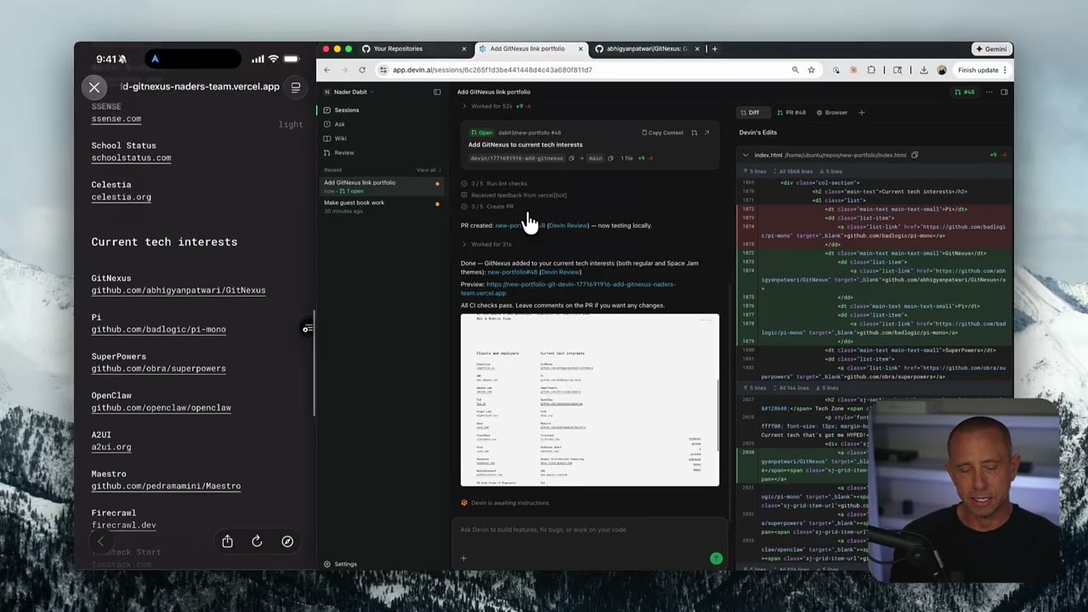This screenshot has height=612, width=1088.
Task: Collapse the index.html diff file section
Action: (x=745, y=155)
